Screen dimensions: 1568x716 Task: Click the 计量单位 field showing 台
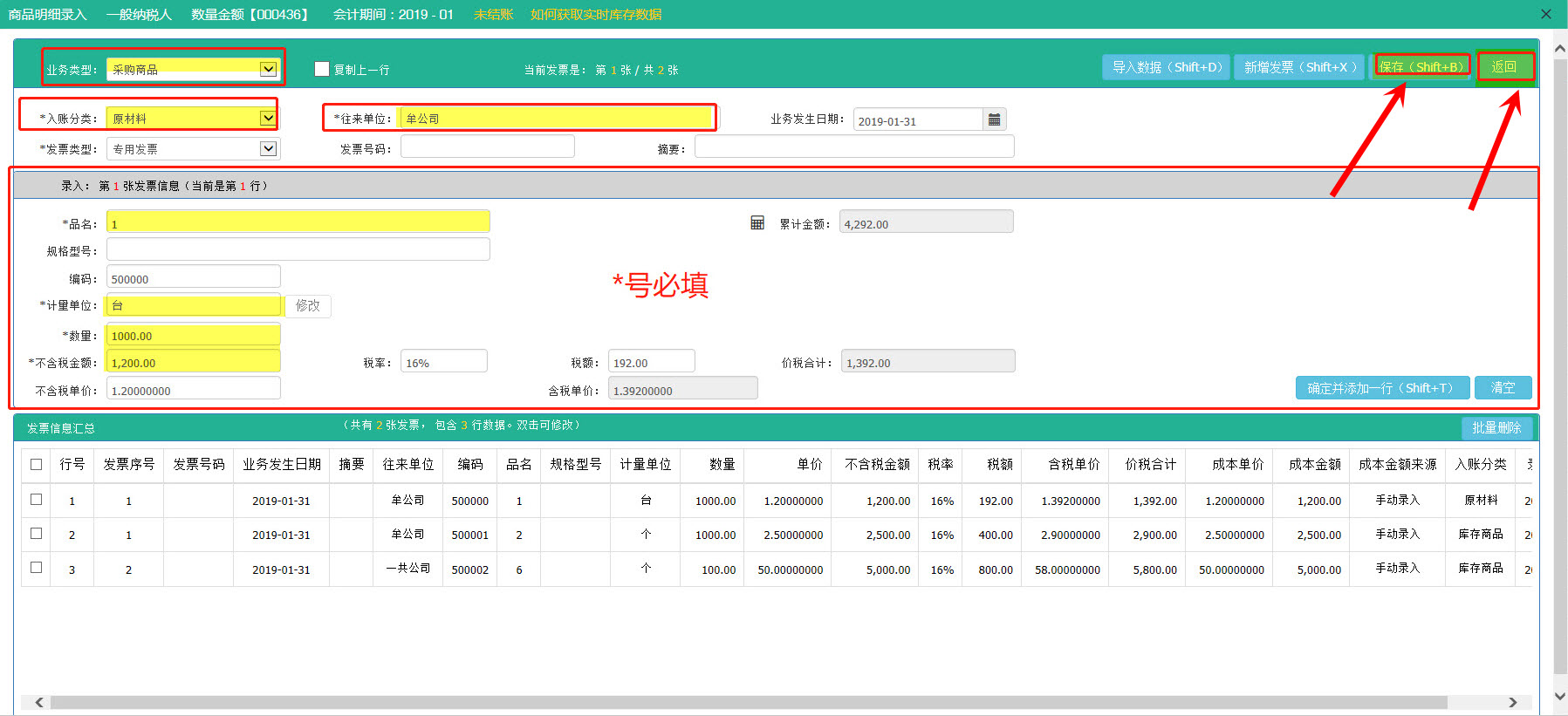coord(193,304)
